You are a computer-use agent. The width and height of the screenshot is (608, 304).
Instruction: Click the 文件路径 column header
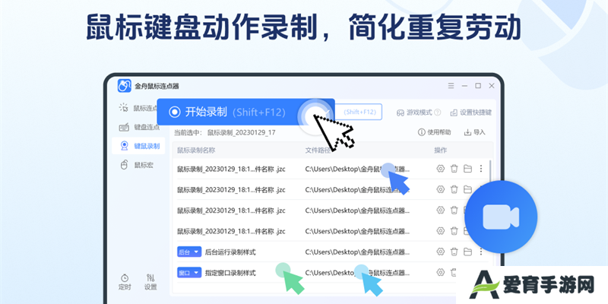[318, 150]
